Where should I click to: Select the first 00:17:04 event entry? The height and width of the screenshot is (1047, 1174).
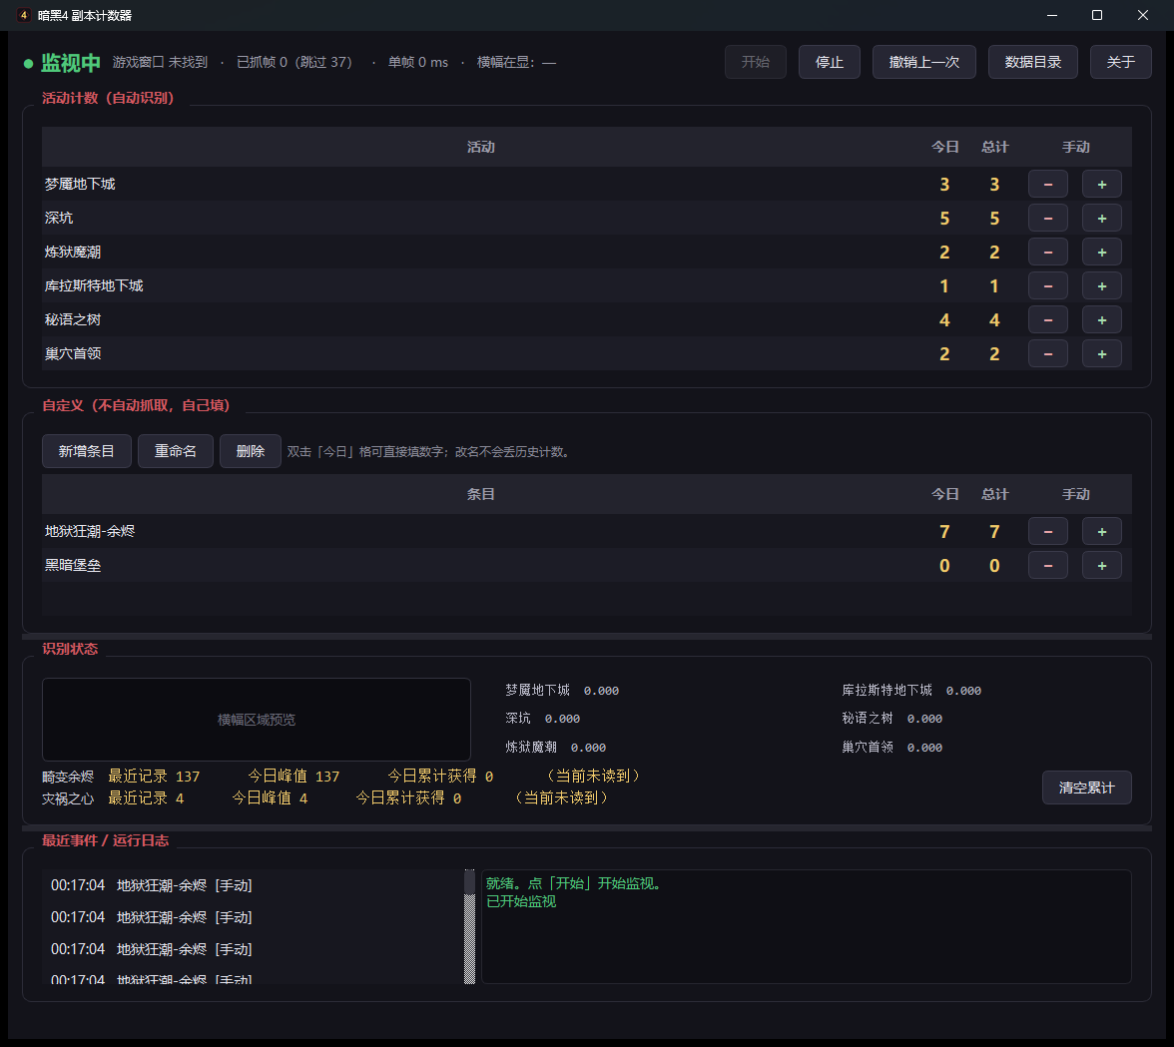click(254, 885)
